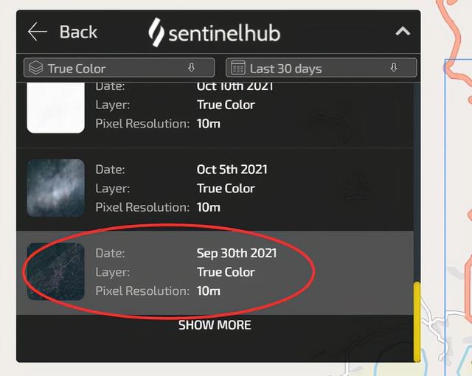
Task: Click the Back text label
Action: 78,32
